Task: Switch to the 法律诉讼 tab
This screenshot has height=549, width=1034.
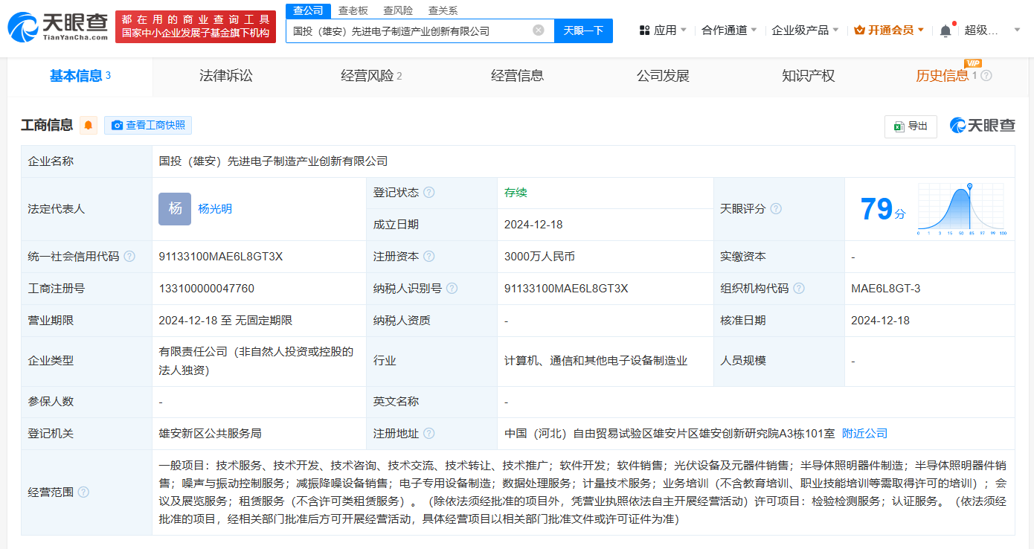Action: 225,76
